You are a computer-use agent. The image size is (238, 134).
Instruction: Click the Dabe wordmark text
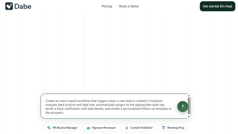[x=23, y=7]
